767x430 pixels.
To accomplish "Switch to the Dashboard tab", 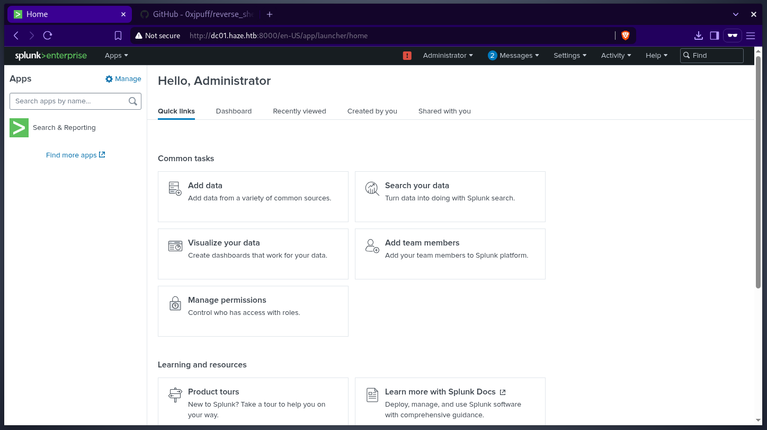I will coord(234,111).
